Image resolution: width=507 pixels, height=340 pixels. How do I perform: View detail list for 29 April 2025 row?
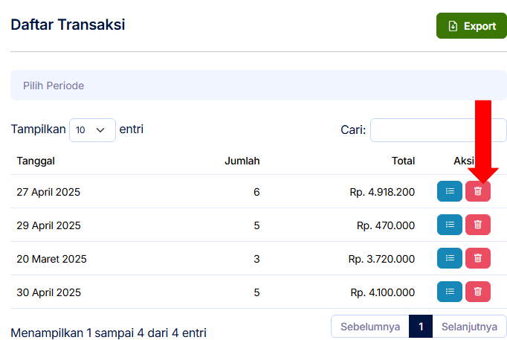(450, 225)
